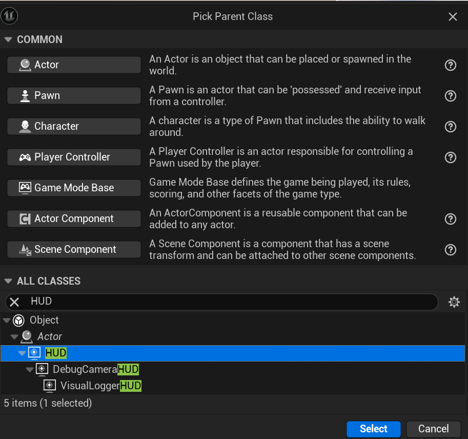
Task: Click the 'Pick Parent Class' title text
Action: click(x=233, y=16)
